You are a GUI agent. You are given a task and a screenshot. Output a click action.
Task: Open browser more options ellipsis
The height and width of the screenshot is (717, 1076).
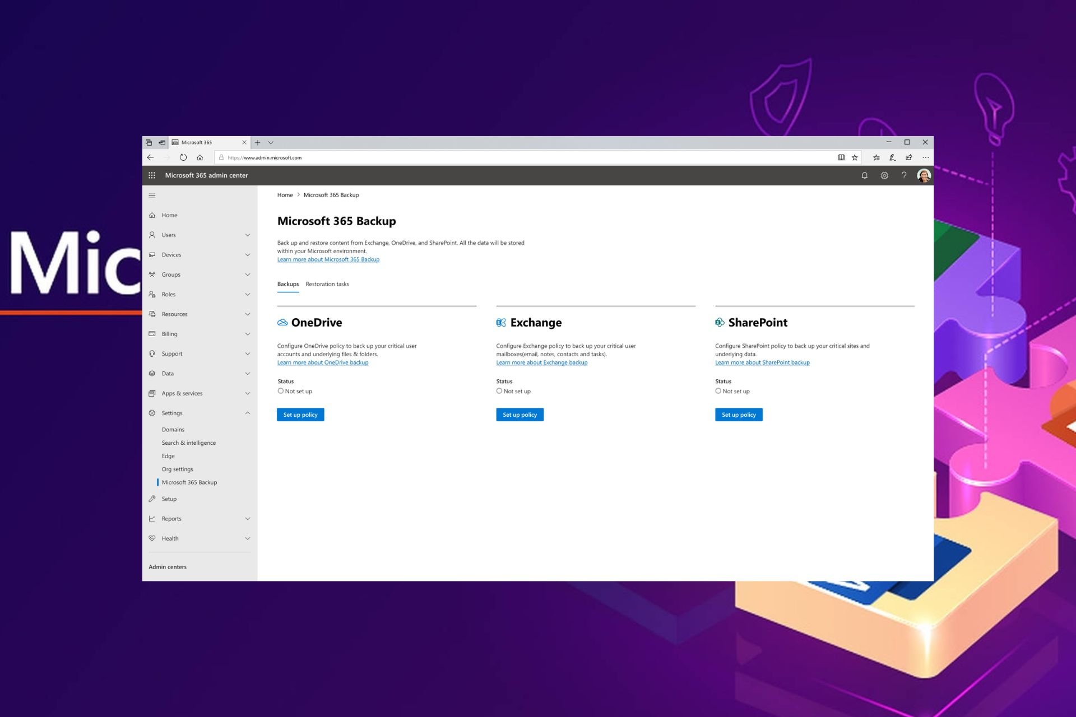pos(926,157)
